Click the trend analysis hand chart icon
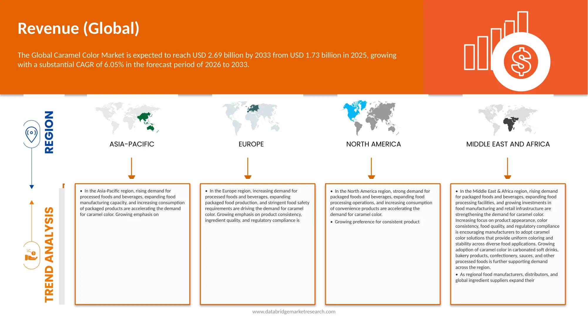588x331 pixels. pyautogui.click(x=31, y=255)
